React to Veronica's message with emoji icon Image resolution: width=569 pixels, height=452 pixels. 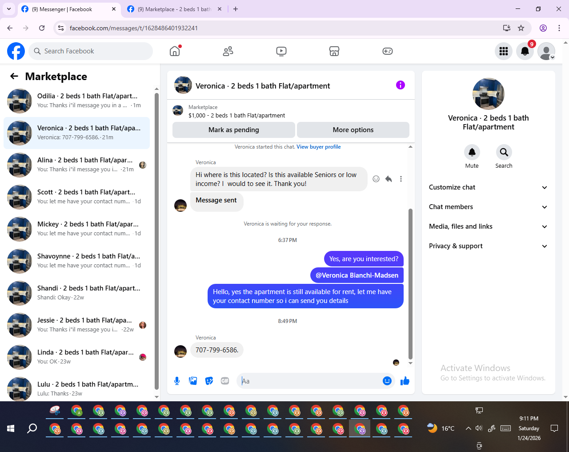coord(376,179)
